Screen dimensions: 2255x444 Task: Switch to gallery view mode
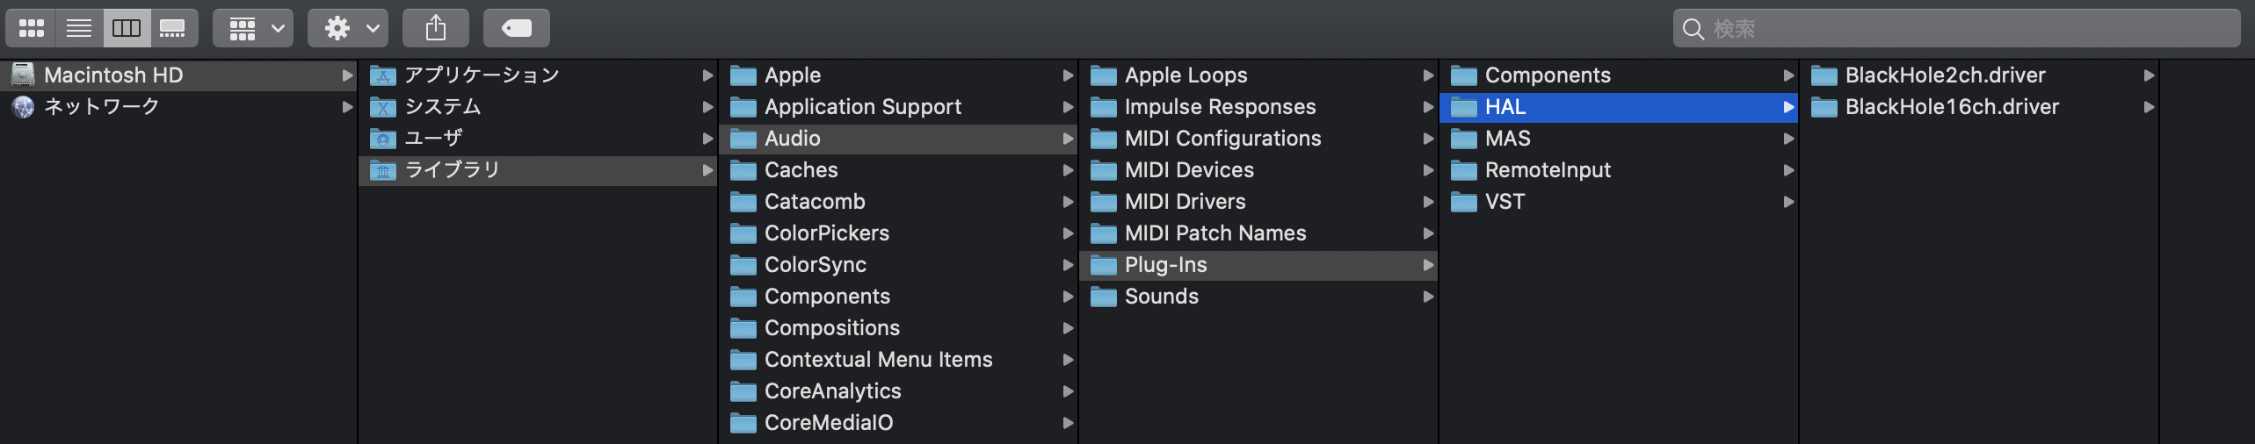(173, 28)
